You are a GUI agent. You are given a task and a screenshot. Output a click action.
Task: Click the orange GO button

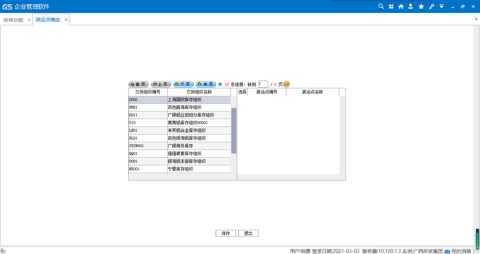tap(286, 84)
